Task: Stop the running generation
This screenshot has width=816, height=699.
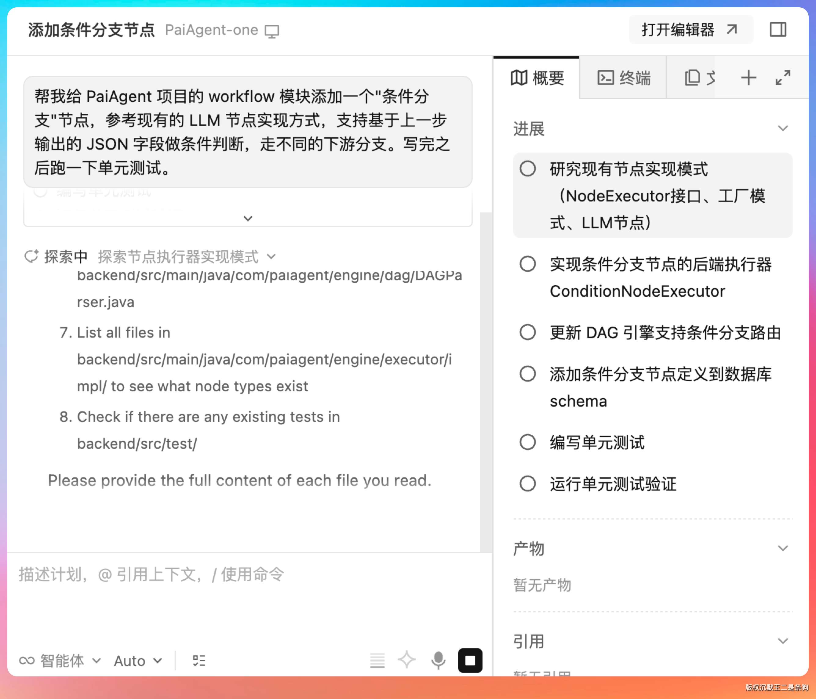Action: coord(470,661)
